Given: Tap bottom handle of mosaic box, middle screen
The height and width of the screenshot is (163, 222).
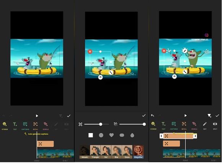Looking at the screenshot, I should tap(100, 77).
